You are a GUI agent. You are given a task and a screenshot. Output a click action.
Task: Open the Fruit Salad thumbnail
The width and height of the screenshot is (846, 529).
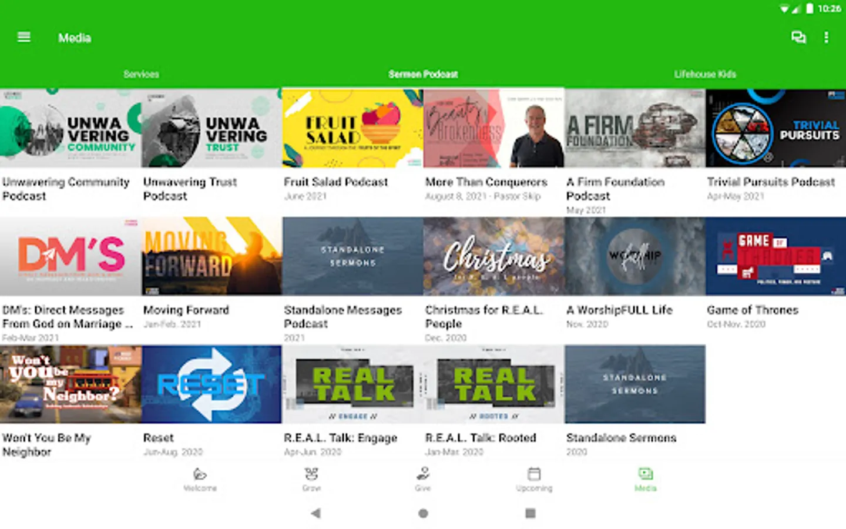pyautogui.click(x=352, y=128)
